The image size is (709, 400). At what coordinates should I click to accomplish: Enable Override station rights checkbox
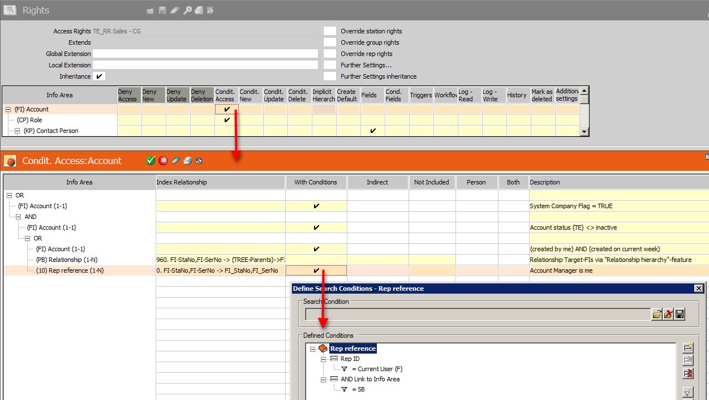point(329,31)
